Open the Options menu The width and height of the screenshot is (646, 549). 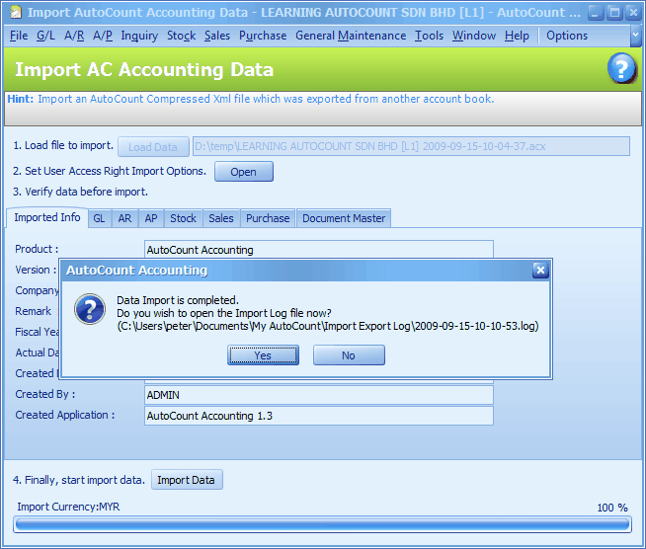pos(567,36)
